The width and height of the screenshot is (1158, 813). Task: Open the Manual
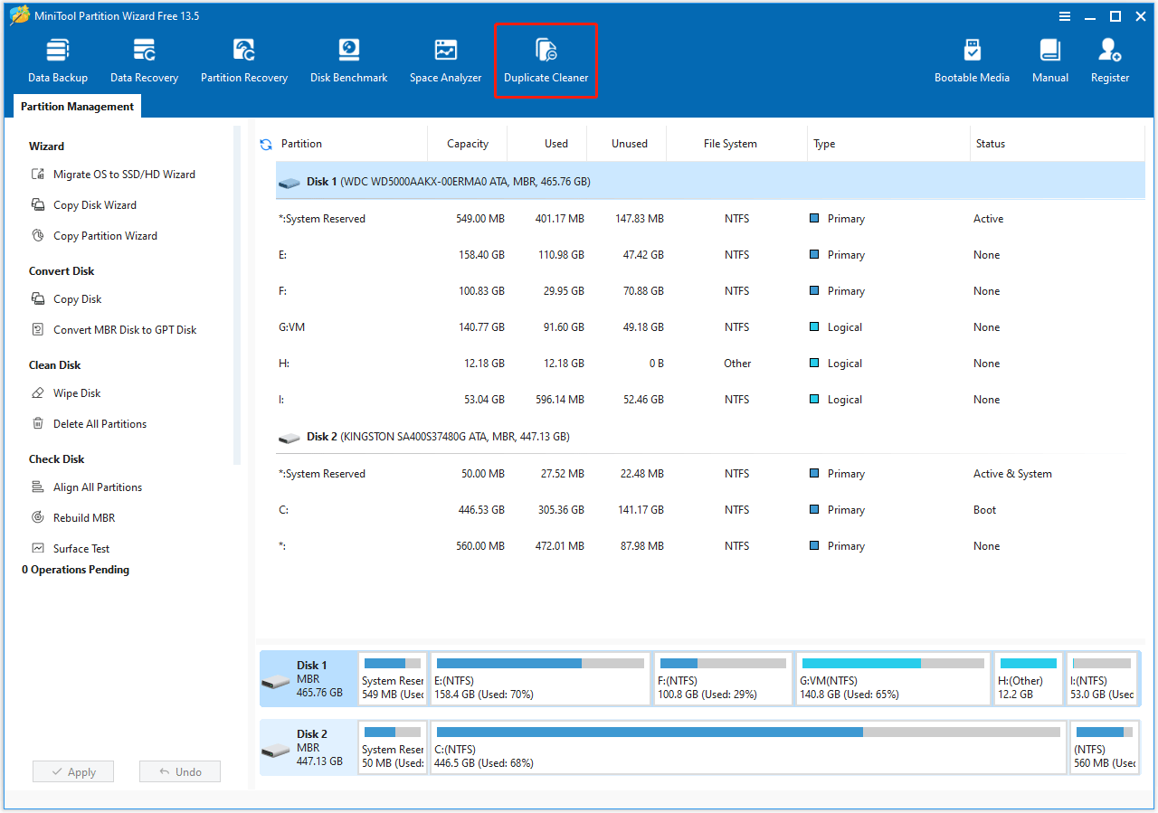pos(1049,59)
